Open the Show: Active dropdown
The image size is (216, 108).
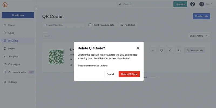pos(199,36)
